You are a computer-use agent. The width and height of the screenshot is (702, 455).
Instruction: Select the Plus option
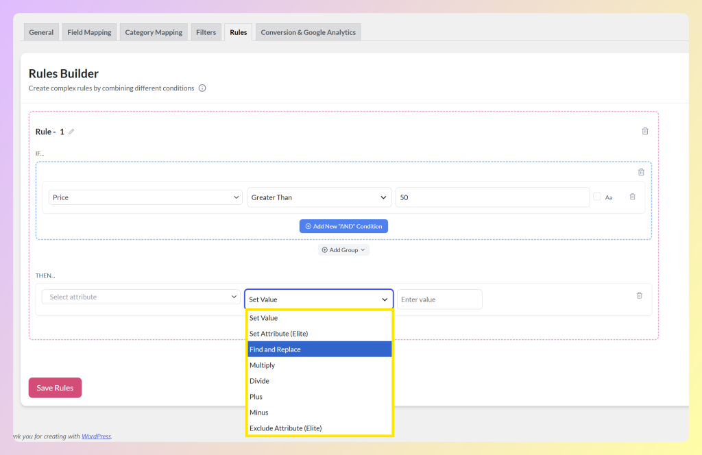click(x=319, y=397)
